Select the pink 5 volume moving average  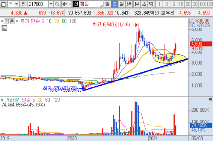pyautogui.click(x=34, y=100)
